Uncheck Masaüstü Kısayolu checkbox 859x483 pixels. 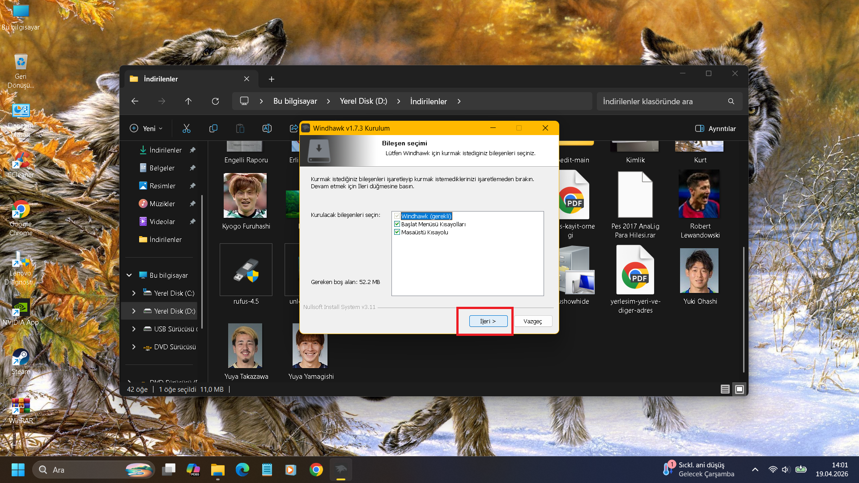click(397, 232)
